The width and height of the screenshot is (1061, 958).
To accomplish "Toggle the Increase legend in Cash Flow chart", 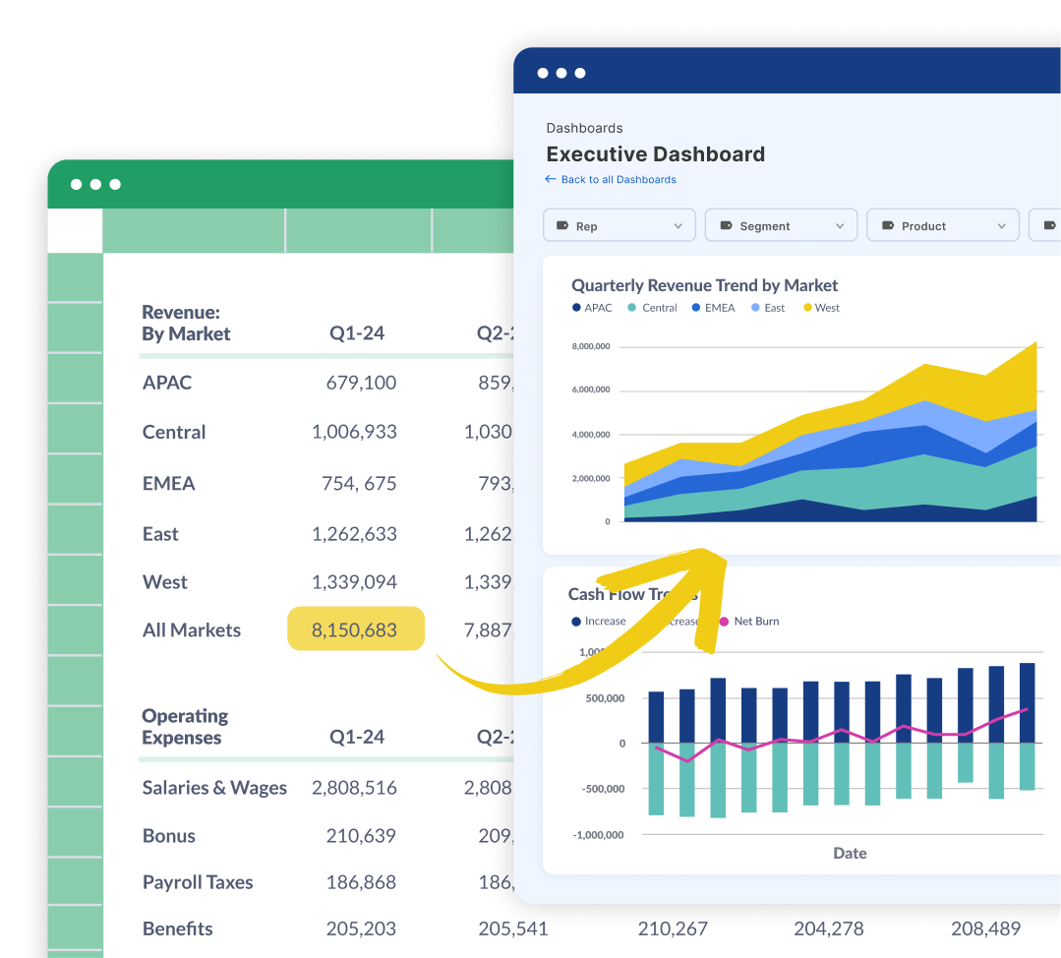I will pyautogui.click(x=598, y=622).
